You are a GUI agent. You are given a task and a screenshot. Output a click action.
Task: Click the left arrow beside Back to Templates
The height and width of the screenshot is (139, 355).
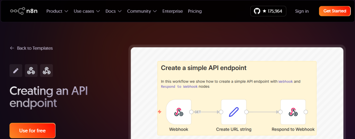coord(12,48)
